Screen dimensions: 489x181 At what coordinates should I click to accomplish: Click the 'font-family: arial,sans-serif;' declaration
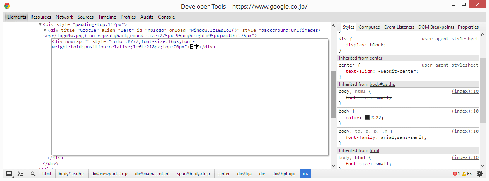pyautogui.click(x=386, y=137)
